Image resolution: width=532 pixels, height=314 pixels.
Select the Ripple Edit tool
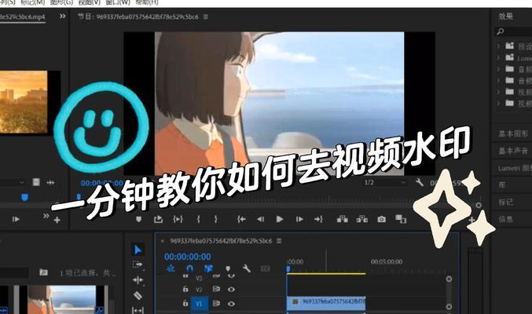pos(138,279)
